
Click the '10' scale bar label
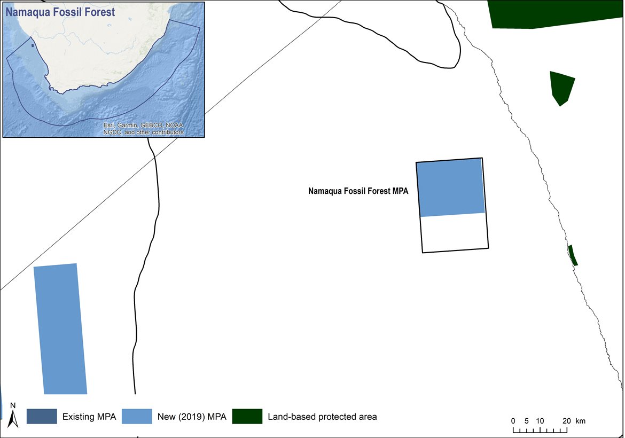click(540, 421)
